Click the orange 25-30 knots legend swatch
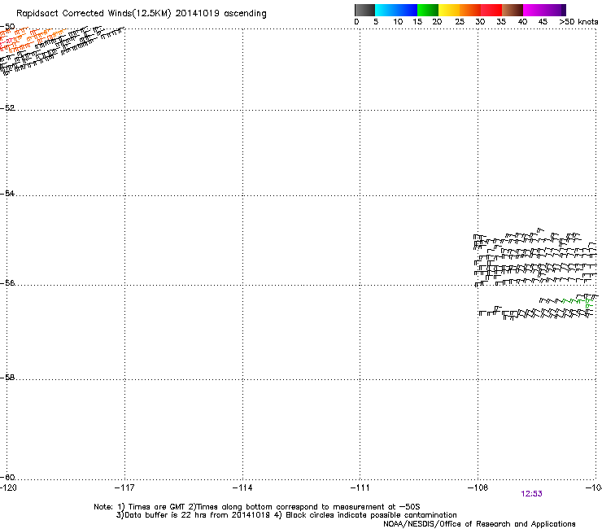The width and height of the screenshot is (602, 529). coord(470,10)
